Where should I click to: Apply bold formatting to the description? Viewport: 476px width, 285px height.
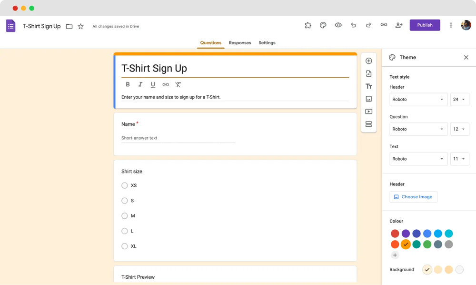(128, 84)
